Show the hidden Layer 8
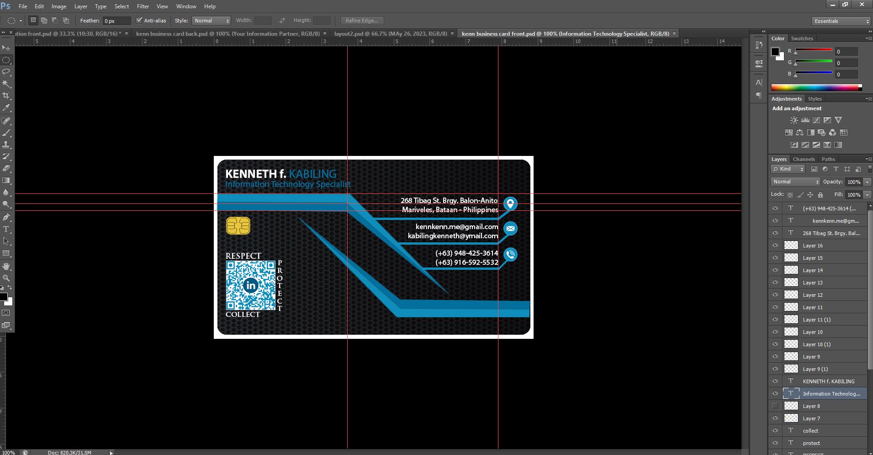873x455 pixels. click(x=775, y=406)
